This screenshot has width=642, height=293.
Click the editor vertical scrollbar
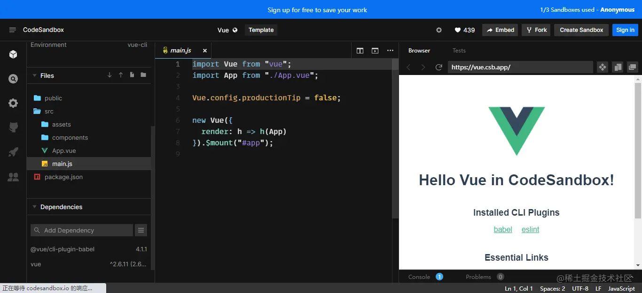pyautogui.click(x=395, y=139)
